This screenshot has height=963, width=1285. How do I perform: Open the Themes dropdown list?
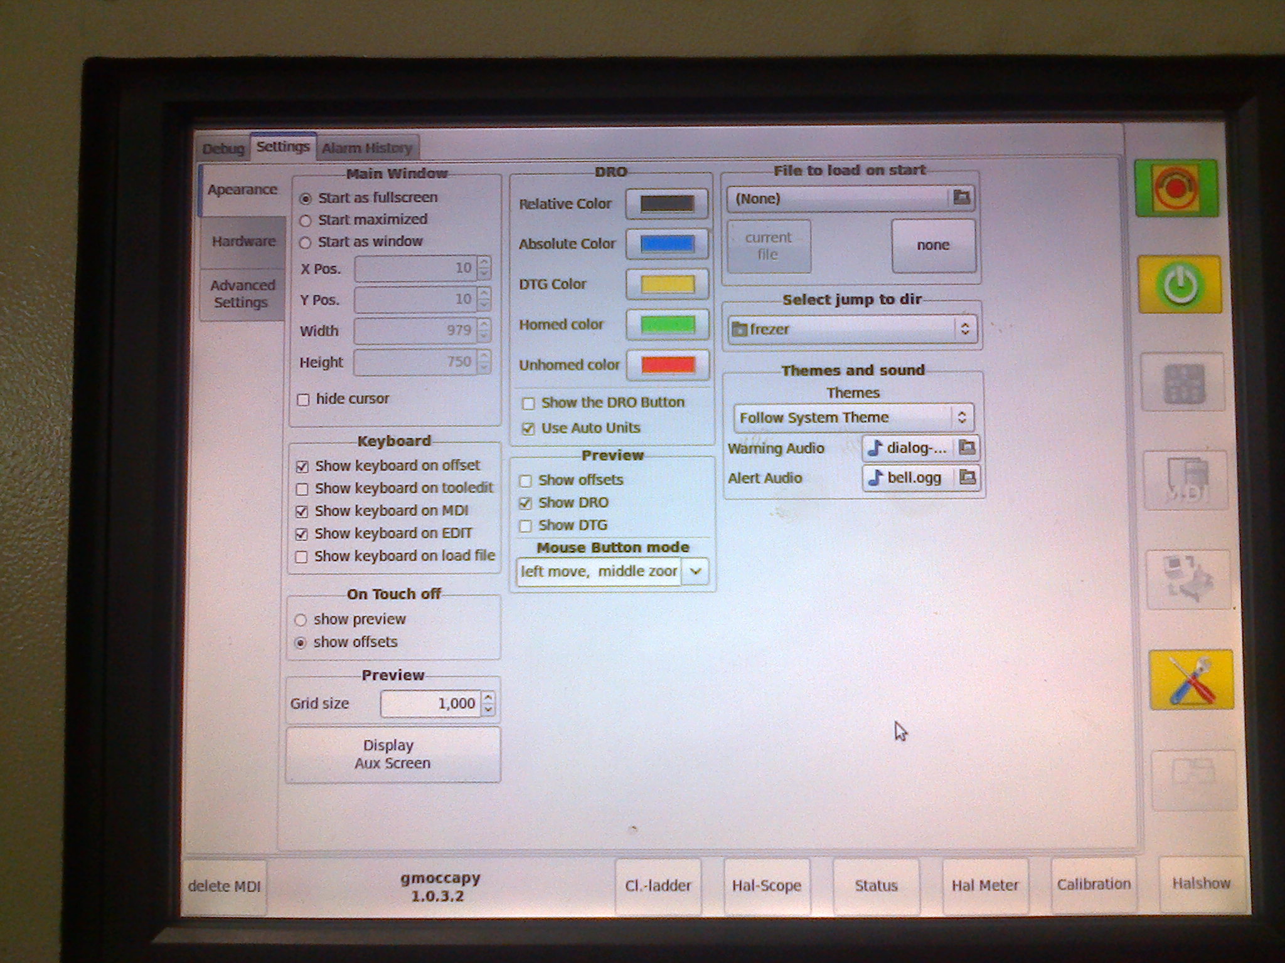pyautogui.click(x=853, y=418)
